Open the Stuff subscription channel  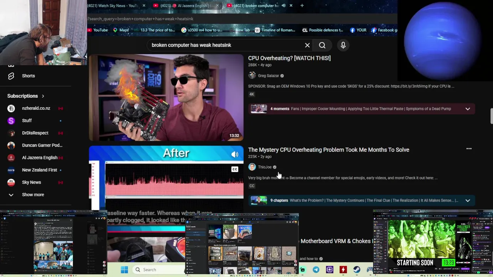[27, 120]
